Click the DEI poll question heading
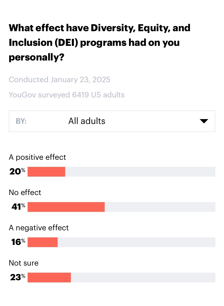 [100, 43]
